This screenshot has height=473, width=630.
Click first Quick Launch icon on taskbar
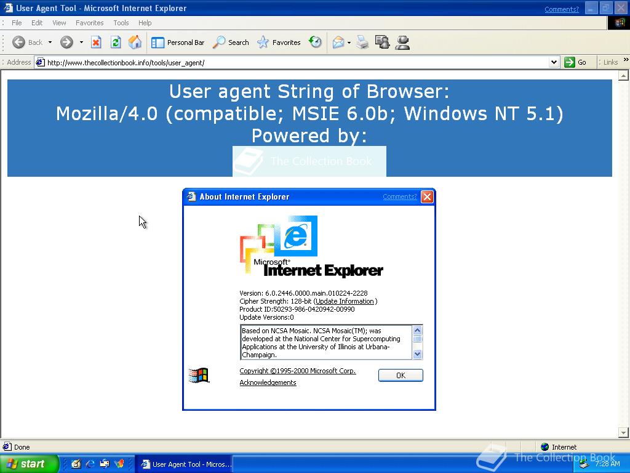(76, 464)
